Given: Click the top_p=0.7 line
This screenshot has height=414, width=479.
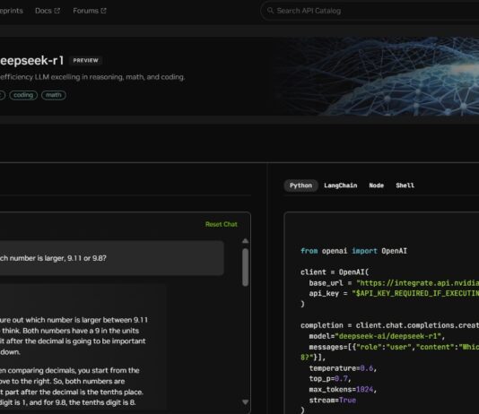Looking at the screenshot, I should click(x=330, y=379).
